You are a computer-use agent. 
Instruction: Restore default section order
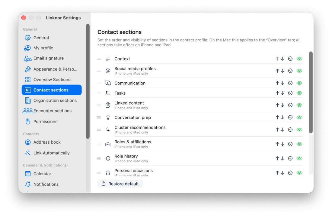120,184
